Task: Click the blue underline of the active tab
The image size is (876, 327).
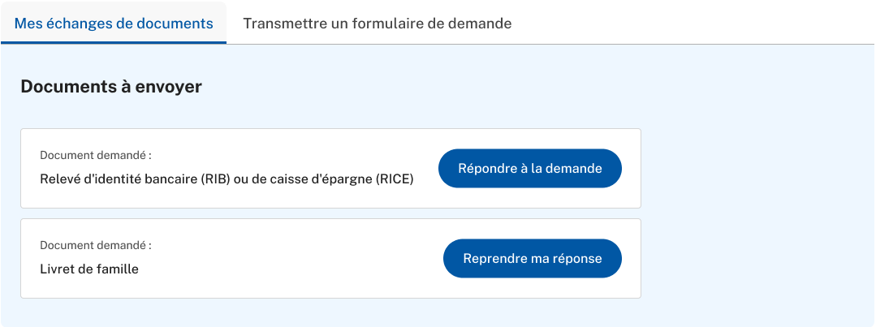Action: (114, 42)
